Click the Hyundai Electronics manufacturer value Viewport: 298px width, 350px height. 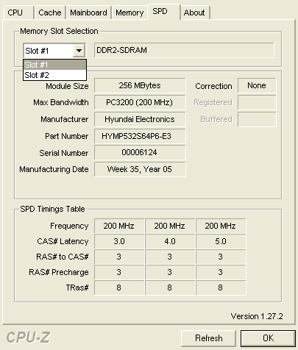pyautogui.click(x=140, y=119)
